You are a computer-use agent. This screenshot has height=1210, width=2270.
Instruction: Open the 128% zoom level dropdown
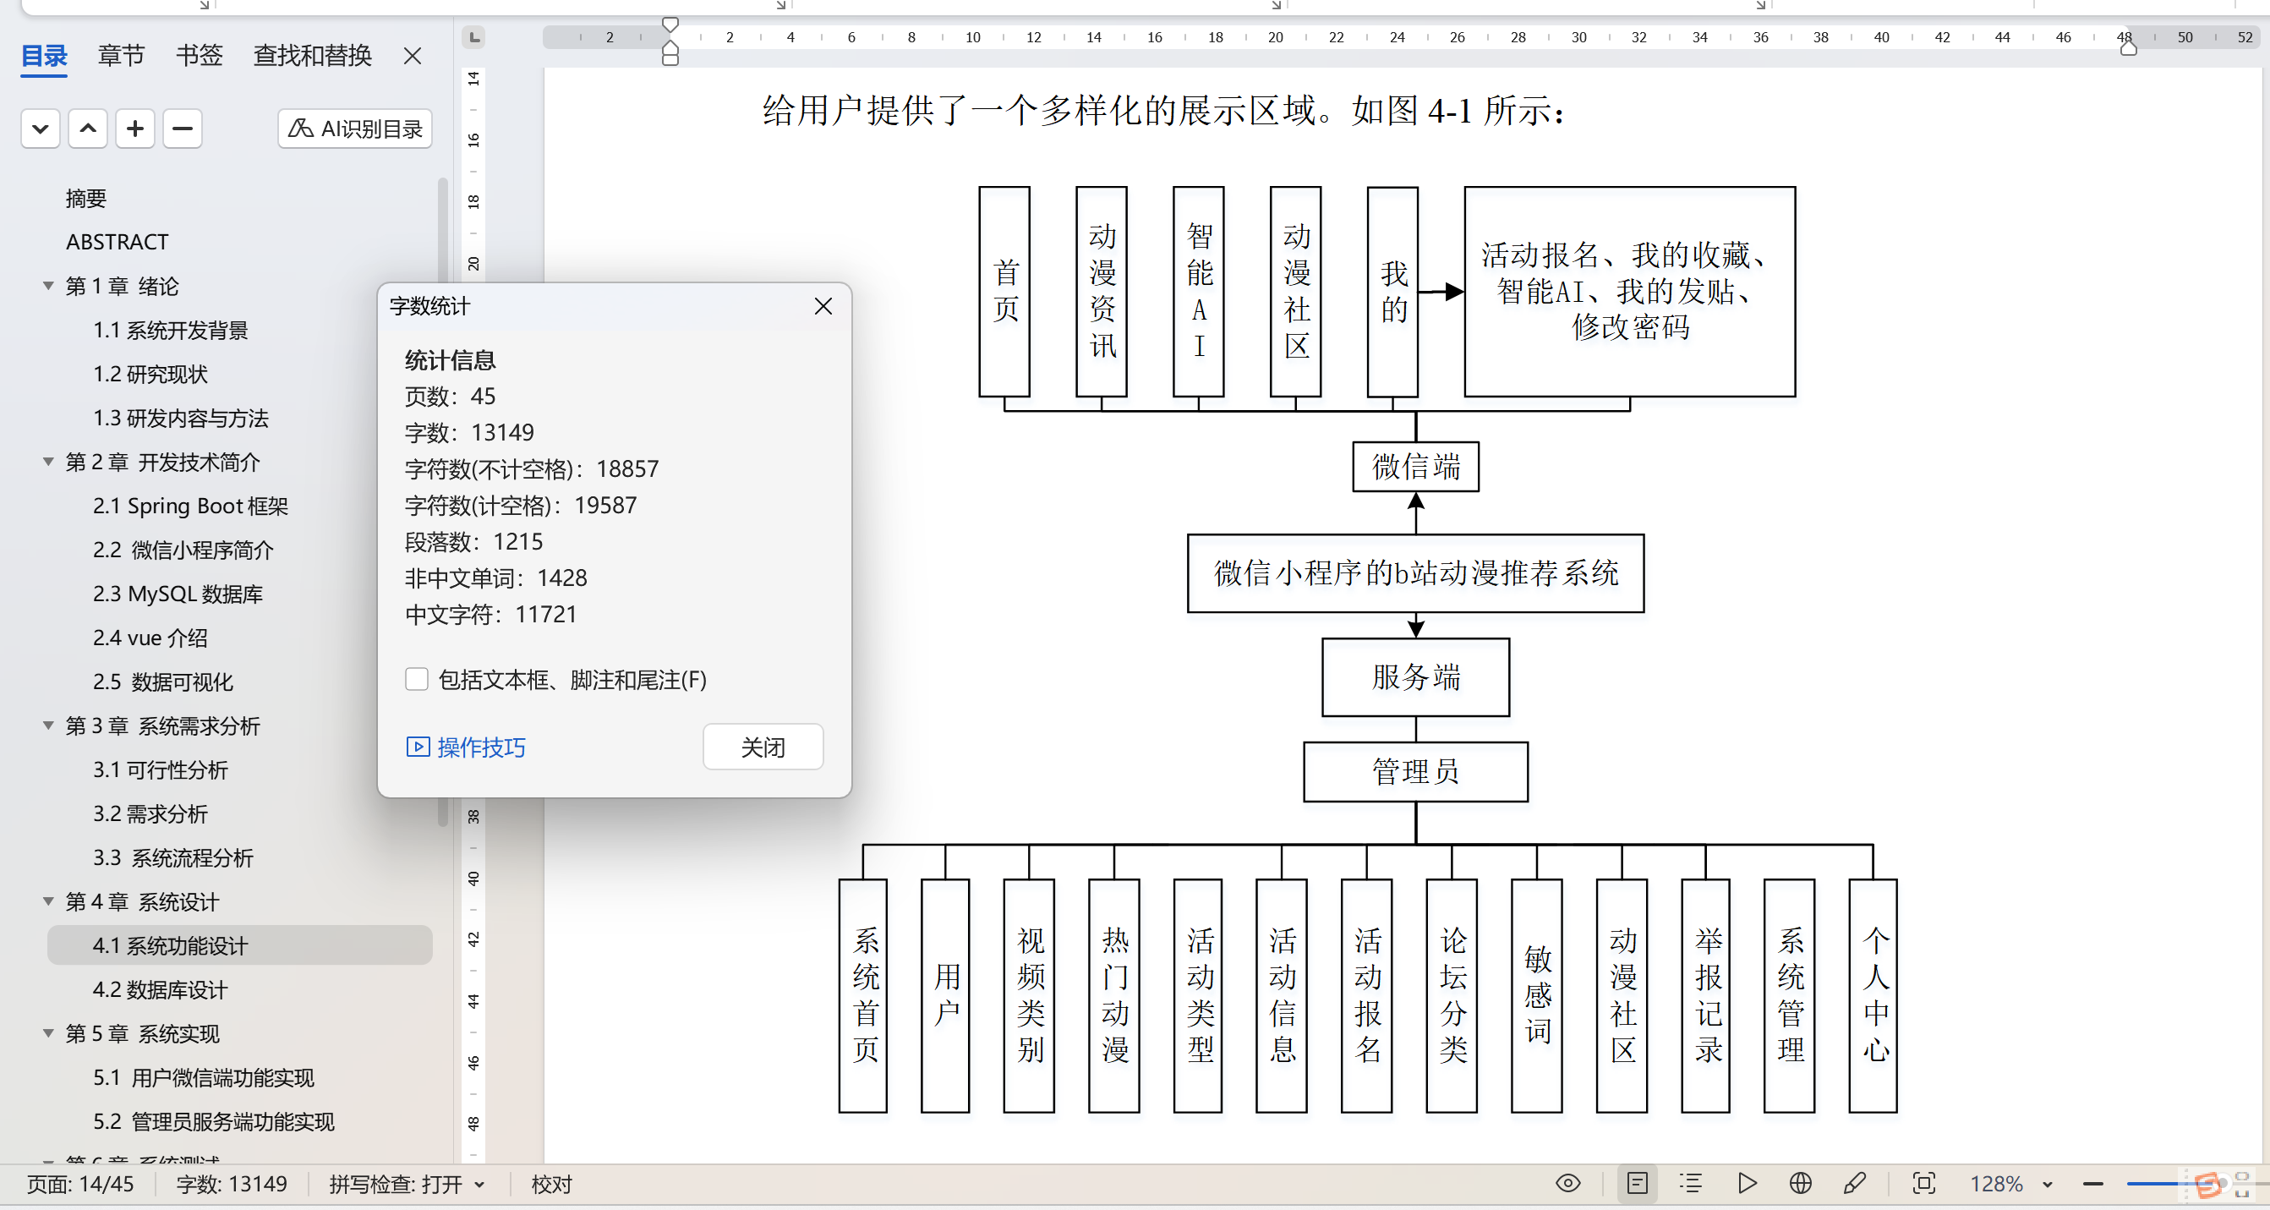2046,1184
